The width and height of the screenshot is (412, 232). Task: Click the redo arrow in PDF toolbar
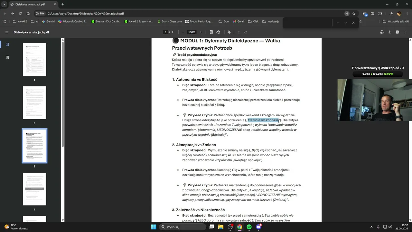point(246,32)
